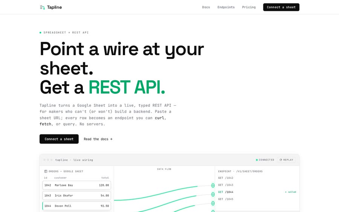Image resolution: width=339 pixels, height=212 pixels.
Task: Click the GET /1043 endpoint entry
Action: click(226, 185)
